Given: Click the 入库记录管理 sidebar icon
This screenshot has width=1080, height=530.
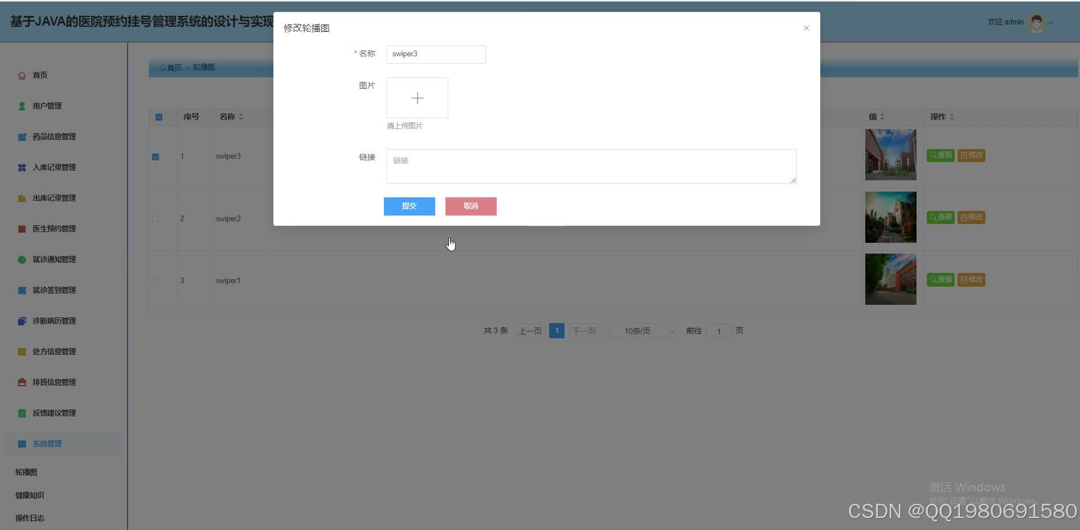Looking at the screenshot, I should [x=22, y=167].
